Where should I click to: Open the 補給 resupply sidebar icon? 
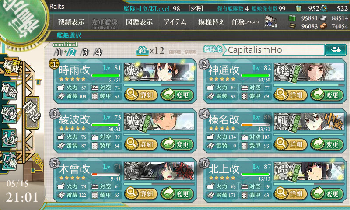click(9, 91)
